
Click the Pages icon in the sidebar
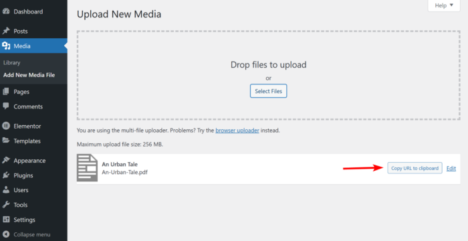pyautogui.click(x=6, y=92)
